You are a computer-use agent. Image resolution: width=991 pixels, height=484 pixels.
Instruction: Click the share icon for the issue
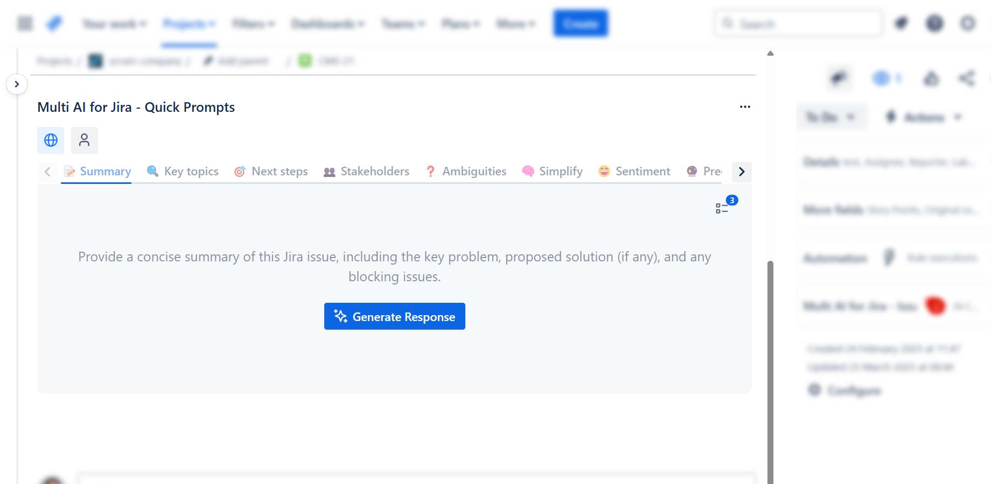point(967,79)
